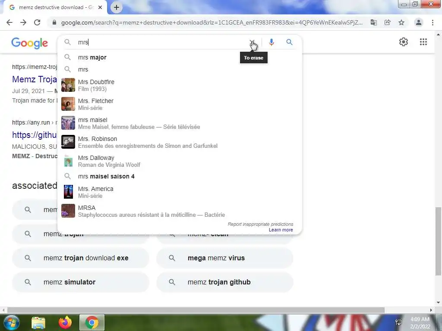Search related memz trojan download exe

tap(81, 258)
